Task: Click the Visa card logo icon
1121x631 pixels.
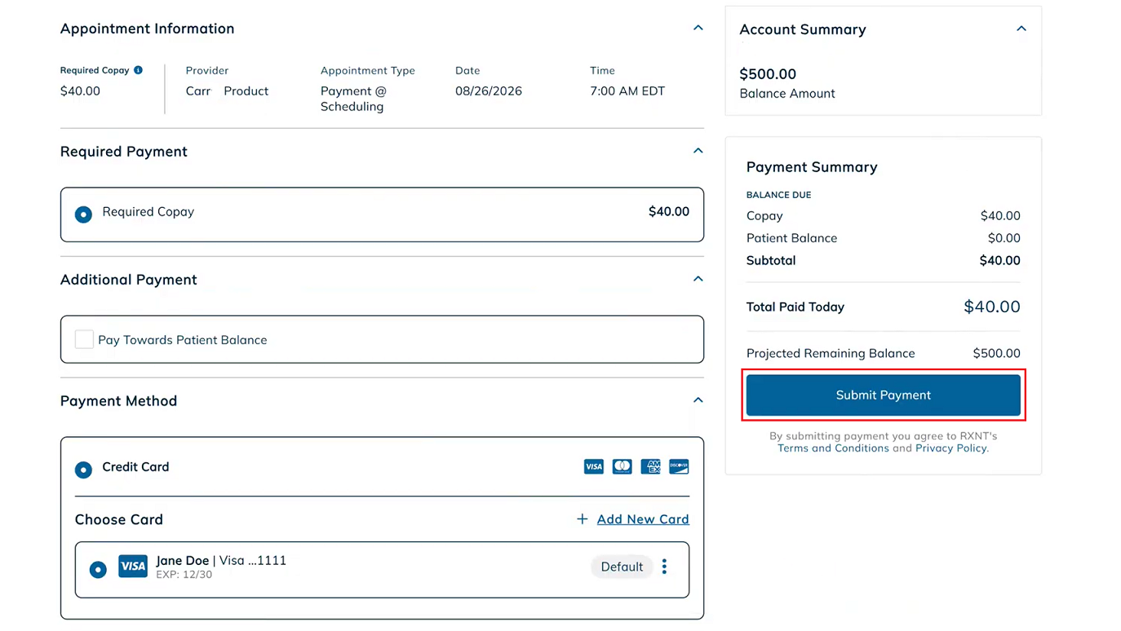Action: coord(594,466)
